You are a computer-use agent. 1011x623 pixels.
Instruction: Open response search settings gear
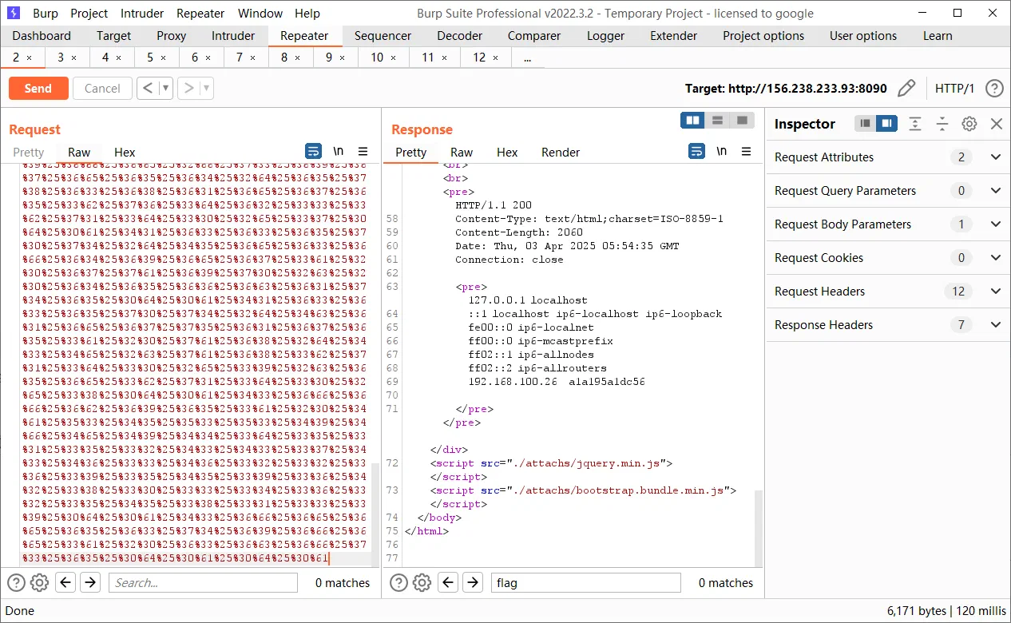(x=422, y=583)
